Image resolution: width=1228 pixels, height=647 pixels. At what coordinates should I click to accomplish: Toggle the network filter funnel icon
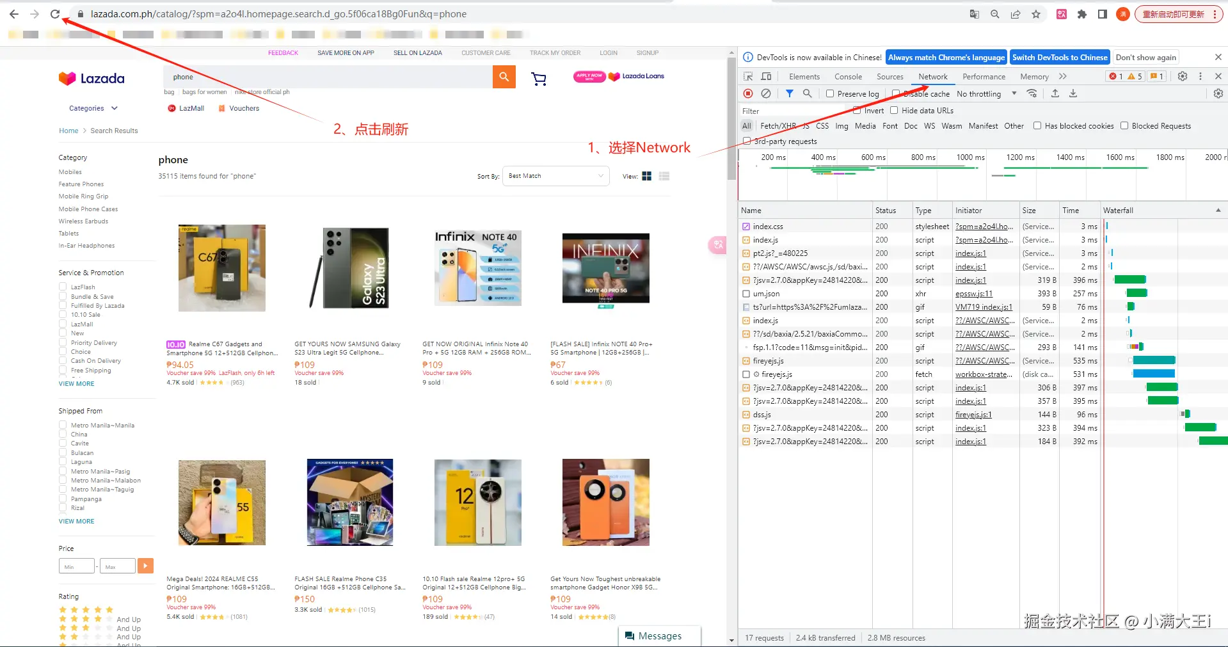[x=790, y=93]
